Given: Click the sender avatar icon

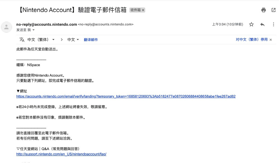Looking at the screenshot, I should pos(7,27).
